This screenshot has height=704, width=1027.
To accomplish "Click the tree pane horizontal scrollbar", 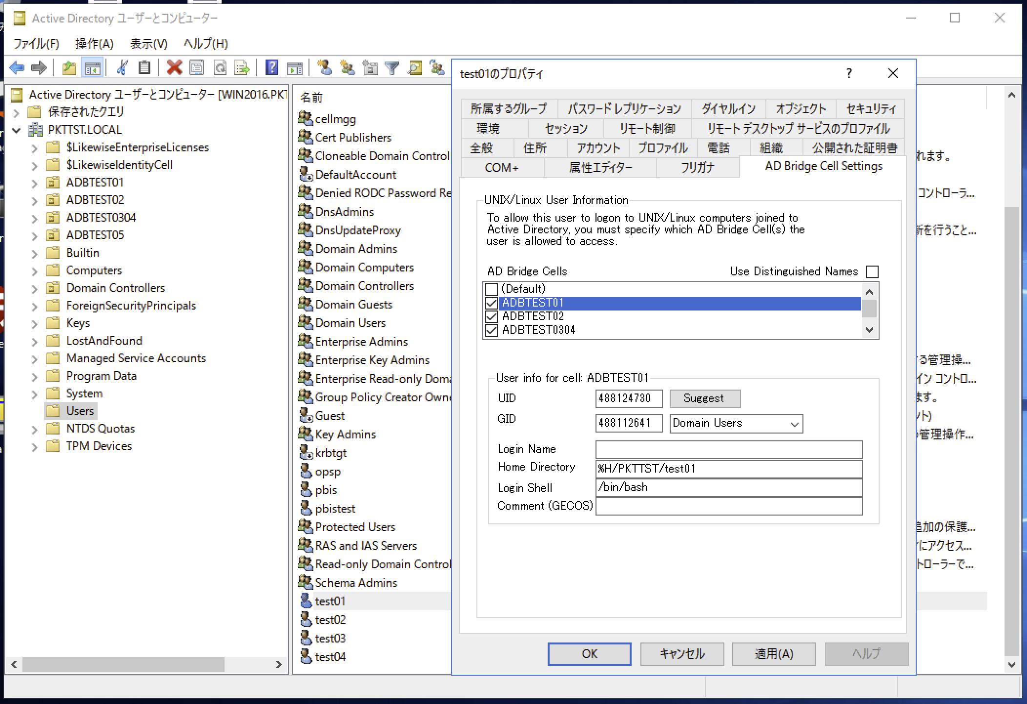I will pyautogui.click(x=123, y=664).
